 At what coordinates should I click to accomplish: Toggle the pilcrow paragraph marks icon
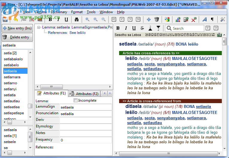point(212,19)
